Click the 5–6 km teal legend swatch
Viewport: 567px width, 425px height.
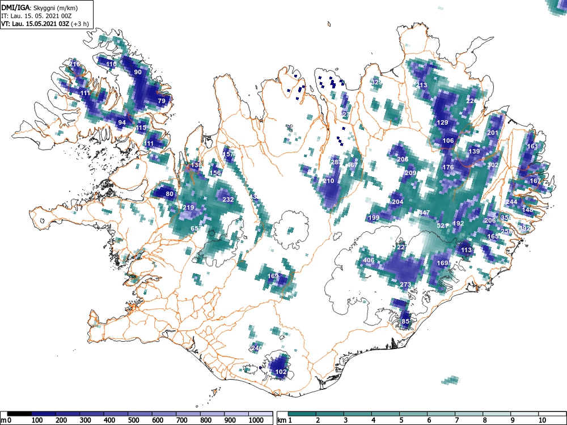pos(413,414)
